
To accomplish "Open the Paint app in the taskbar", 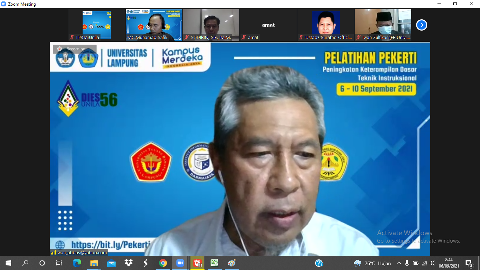I will (x=232, y=263).
